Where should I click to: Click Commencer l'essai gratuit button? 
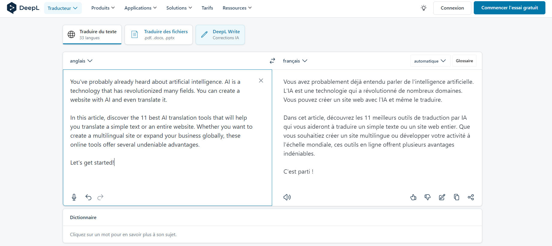click(509, 8)
